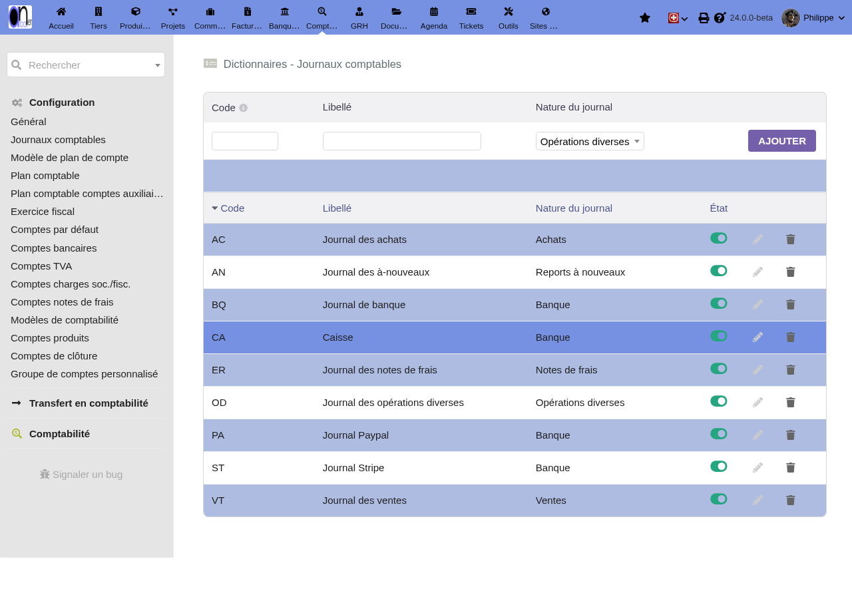Open the bookmarks star icon
Screen dimensions: 852x599
tap(644, 17)
